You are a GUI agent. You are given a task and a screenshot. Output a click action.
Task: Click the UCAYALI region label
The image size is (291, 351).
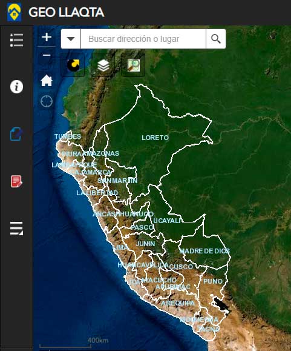(x=167, y=221)
